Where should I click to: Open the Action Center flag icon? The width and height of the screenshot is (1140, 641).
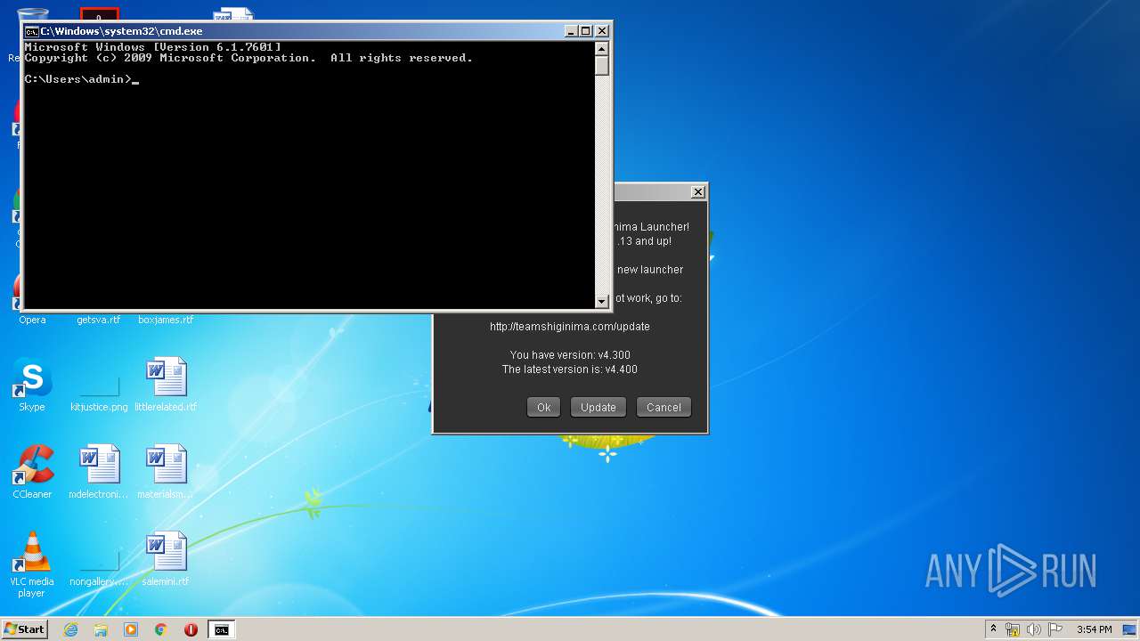(1055, 629)
